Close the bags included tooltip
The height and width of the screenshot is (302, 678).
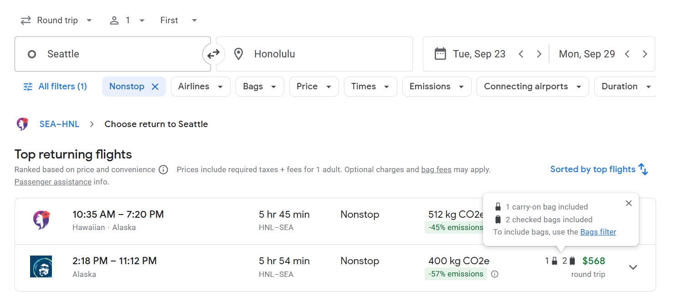pyautogui.click(x=629, y=203)
